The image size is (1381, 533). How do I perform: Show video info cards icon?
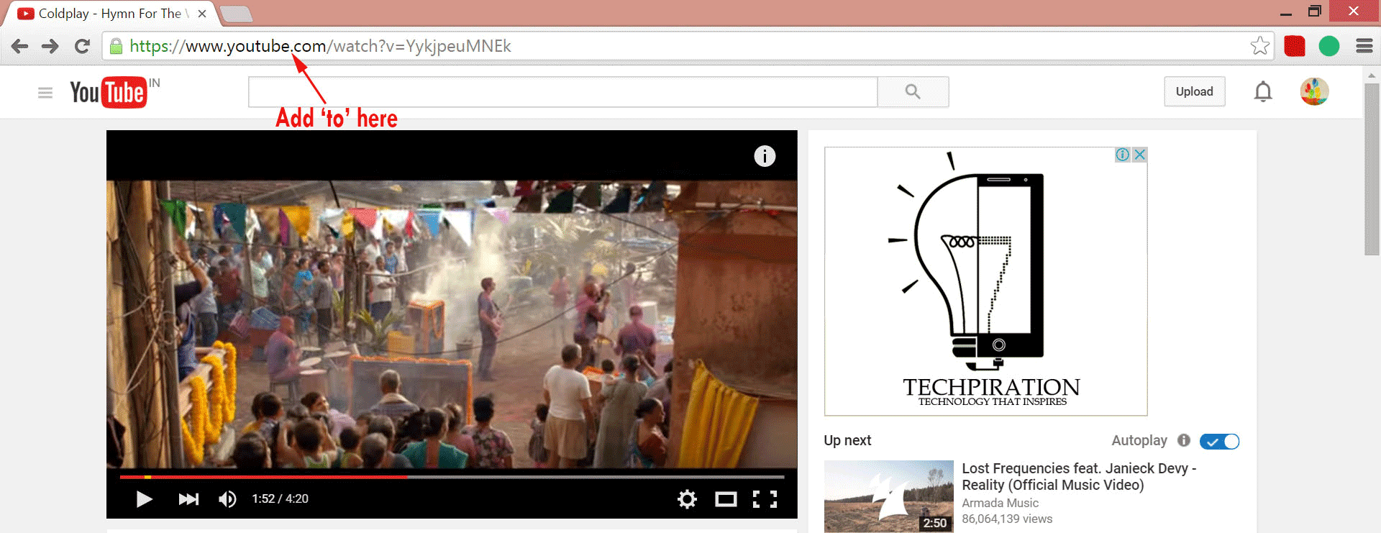pyautogui.click(x=765, y=156)
